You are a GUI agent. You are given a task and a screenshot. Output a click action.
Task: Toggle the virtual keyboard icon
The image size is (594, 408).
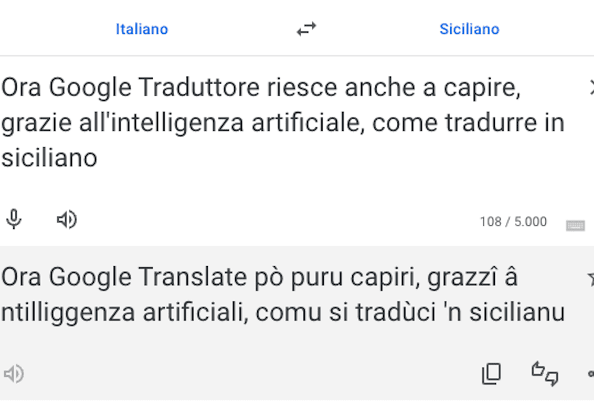coord(575,225)
